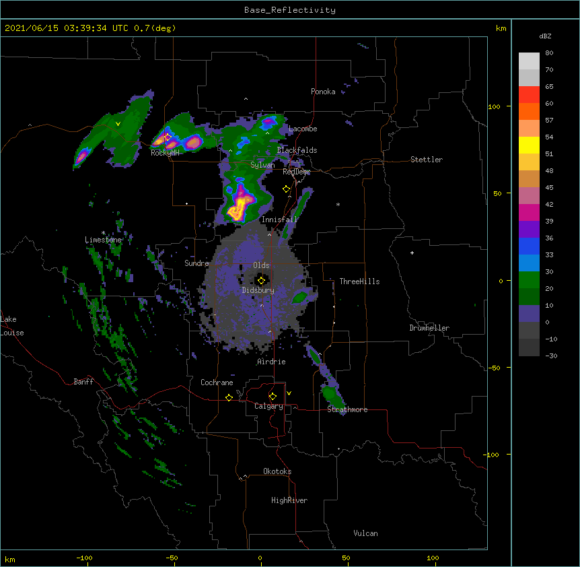Click the yellow V marker in the northwest storm cell

point(118,124)
